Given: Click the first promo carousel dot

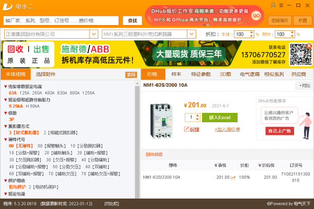Looking at the screenshot, I should click(x=204, y=25).
